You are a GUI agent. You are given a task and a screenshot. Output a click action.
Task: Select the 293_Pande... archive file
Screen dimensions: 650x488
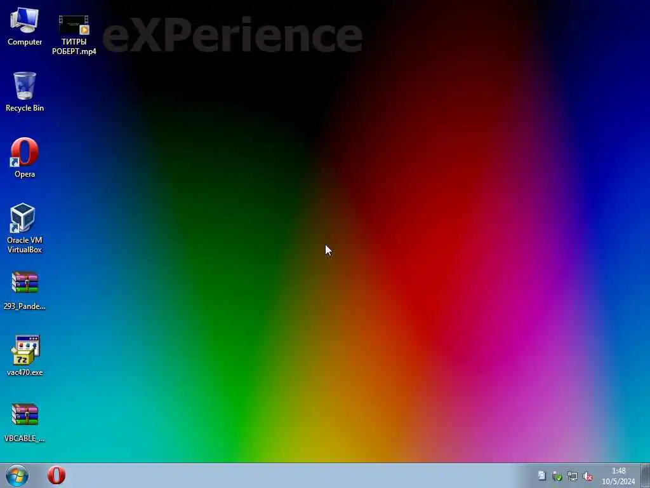(25, 290)
